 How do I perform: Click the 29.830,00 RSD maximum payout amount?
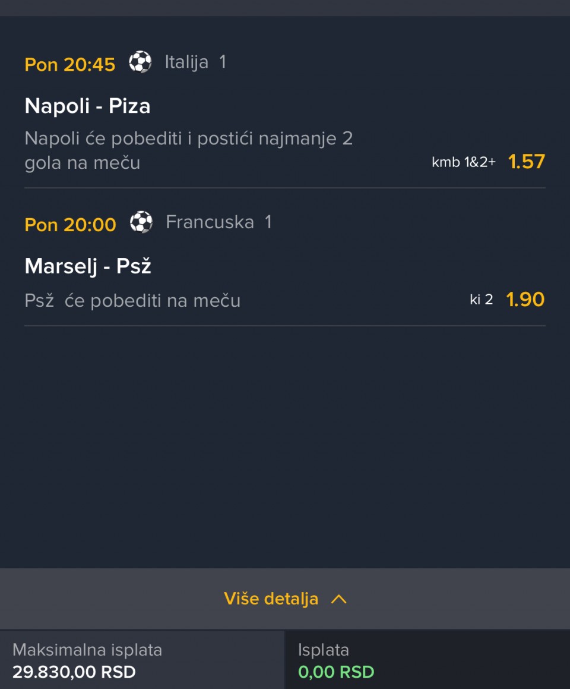pos(74,672)
